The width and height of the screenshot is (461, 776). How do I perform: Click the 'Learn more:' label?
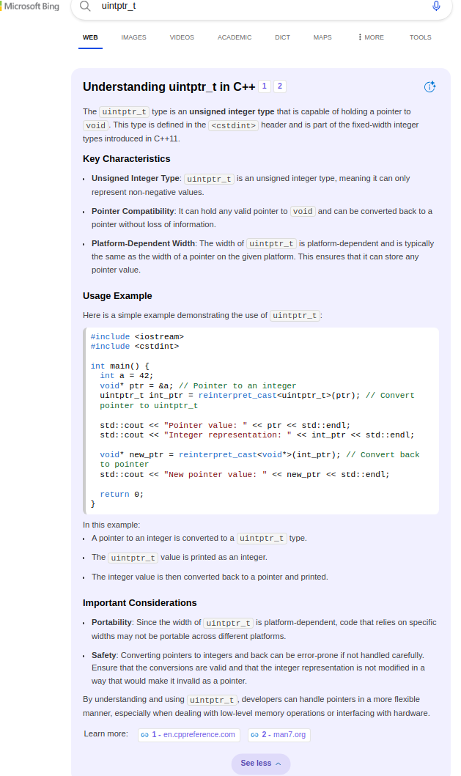(106, 733)
